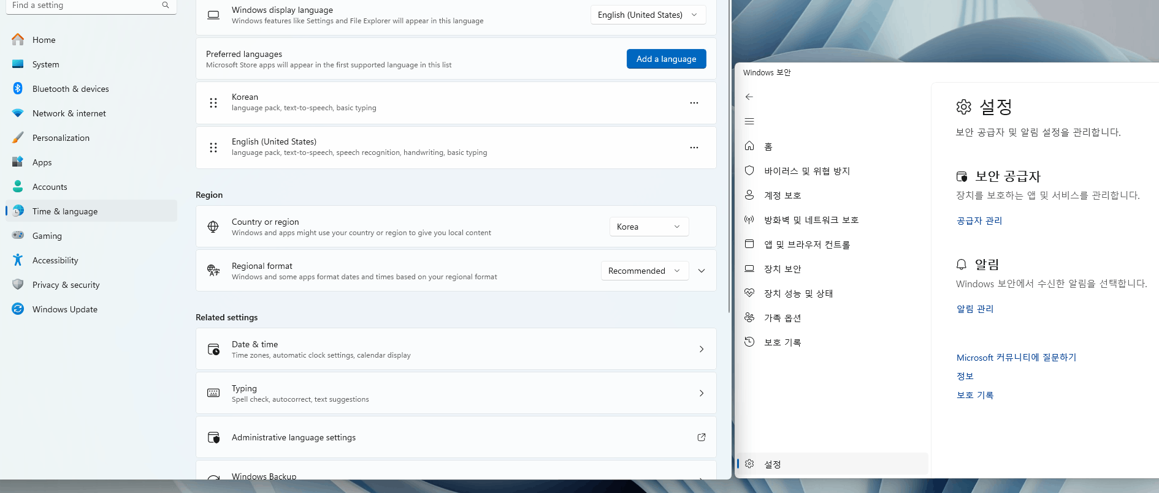
Task: Grab the Korean language drag handle
Action: (x=213, y=103)
